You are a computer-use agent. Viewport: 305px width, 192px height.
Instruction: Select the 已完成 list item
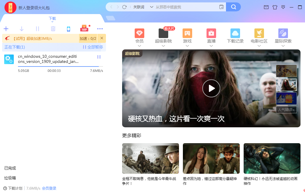[x=10, y=168]
